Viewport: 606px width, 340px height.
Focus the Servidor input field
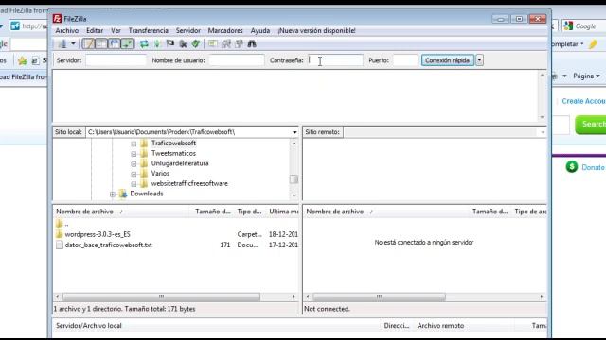coord(116,60)
